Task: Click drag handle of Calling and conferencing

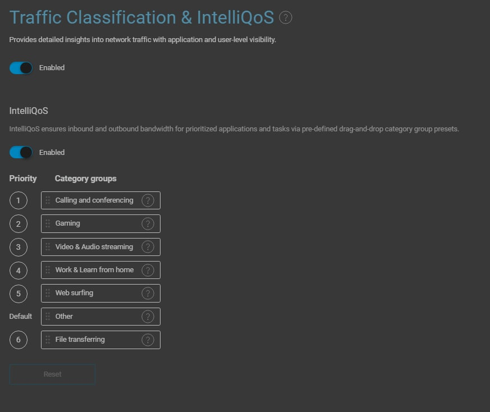Action: tap(48, 200)
